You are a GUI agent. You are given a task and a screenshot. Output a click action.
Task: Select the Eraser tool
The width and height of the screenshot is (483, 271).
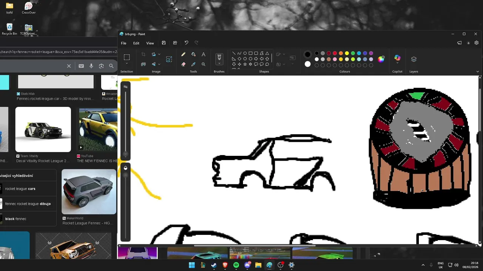tap(183, 64)
